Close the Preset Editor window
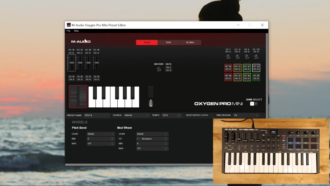 pyautogui.click(x=262, y=25)
